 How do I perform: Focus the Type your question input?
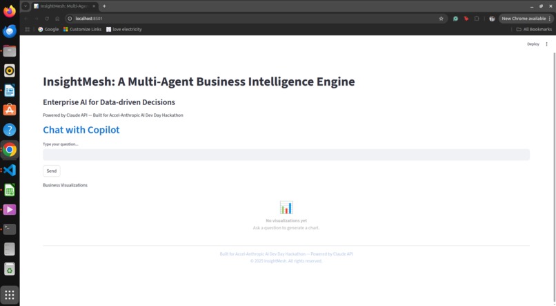pos(286,155)
